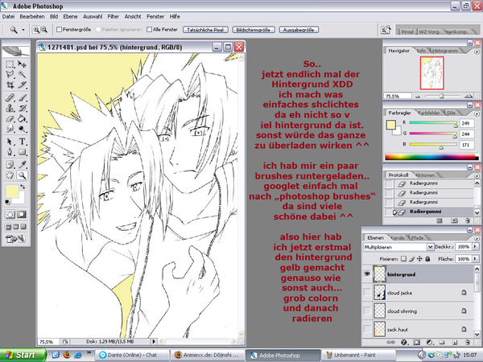Click the Tatsächliche Pixel button
Viewport: 483px width, 362px height.
click(x=205, y=30)
